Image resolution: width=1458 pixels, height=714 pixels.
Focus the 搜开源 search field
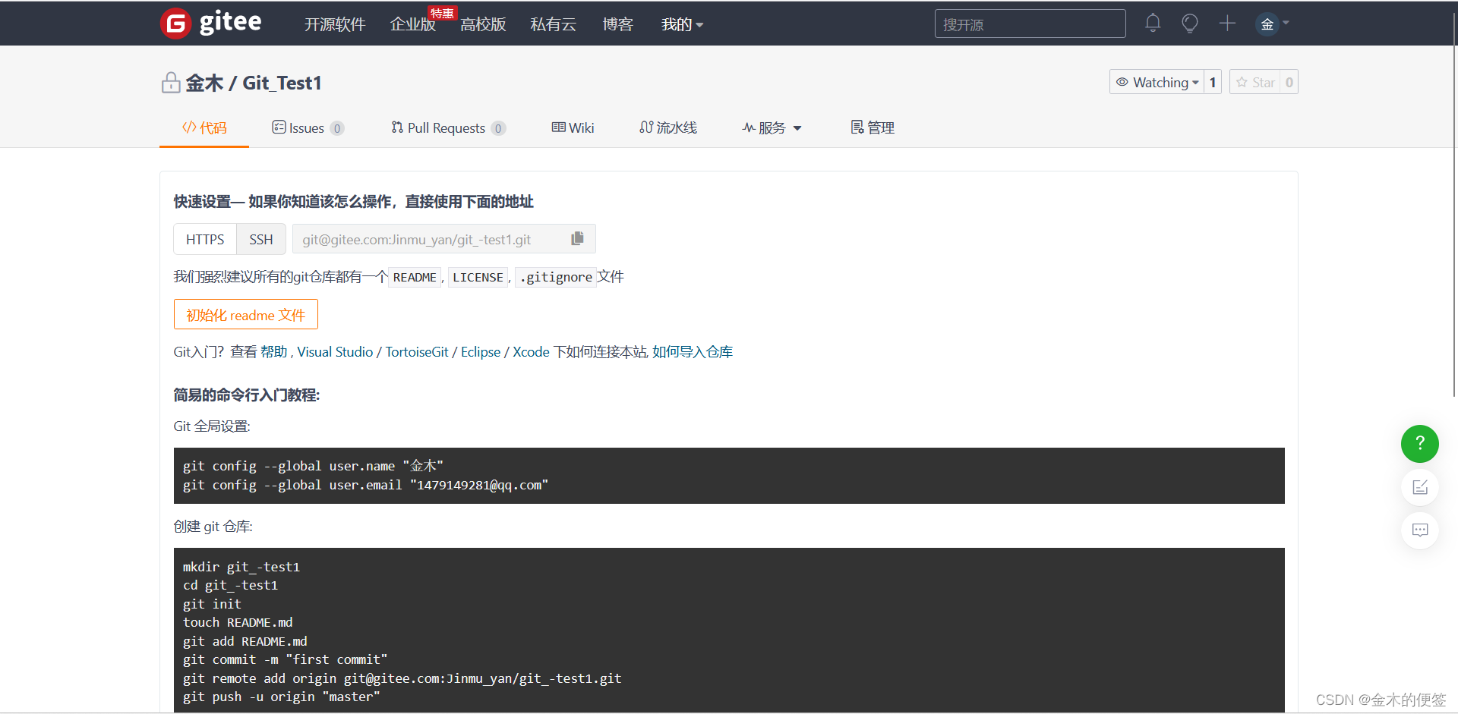pos(1030,24)
